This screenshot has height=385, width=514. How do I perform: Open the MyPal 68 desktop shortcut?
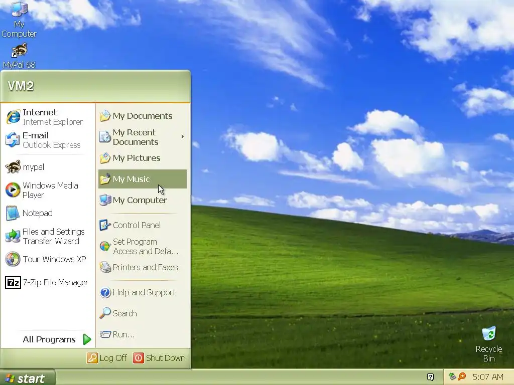coord(19,56)
